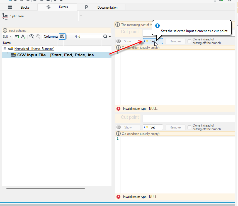Enable the lower Clone instead of cutting checkbox

(x=189, y=127)
